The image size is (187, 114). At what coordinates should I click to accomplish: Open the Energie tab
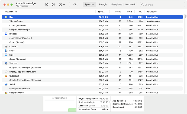coord(103,5)
